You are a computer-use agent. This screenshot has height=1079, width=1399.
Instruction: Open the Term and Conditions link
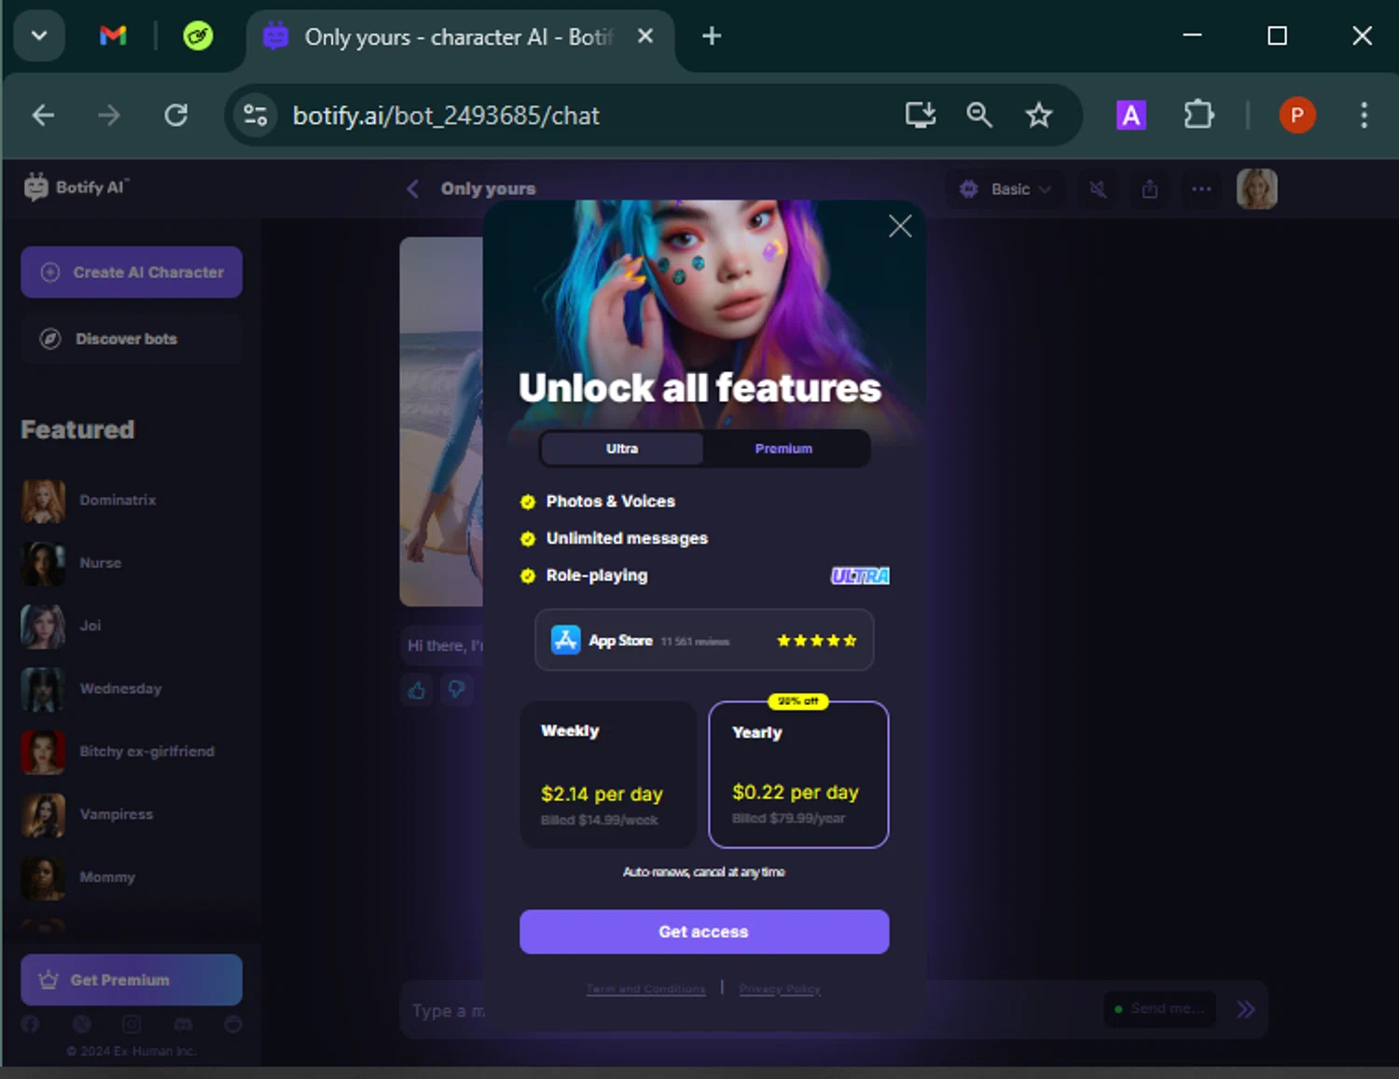(x=645, y=989)
